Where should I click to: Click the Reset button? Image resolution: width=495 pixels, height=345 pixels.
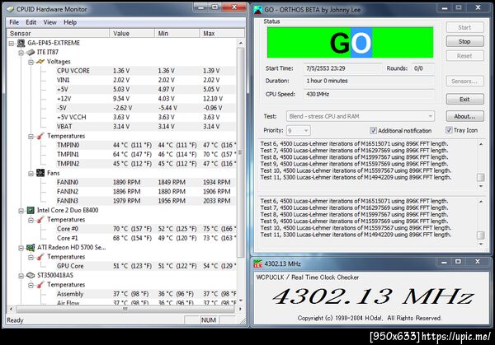point(464,56)
